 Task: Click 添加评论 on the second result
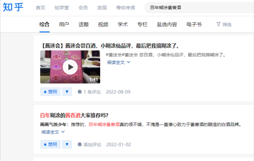[x=89, y=144]
